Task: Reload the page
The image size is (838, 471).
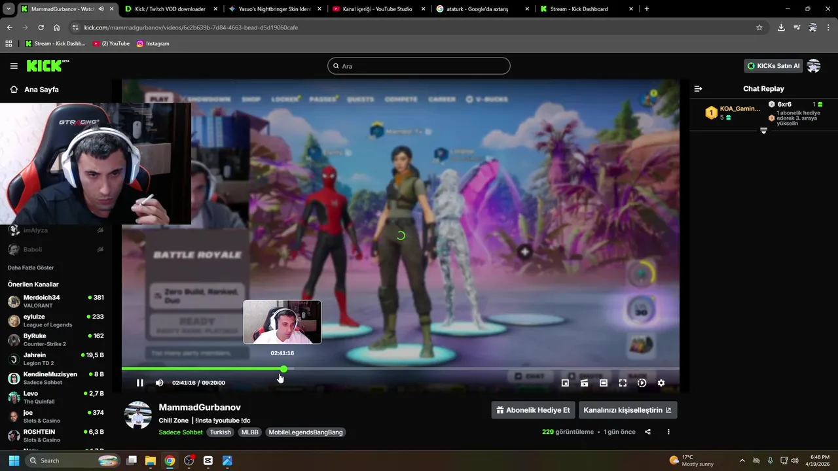Action: (x=41, y=27)
